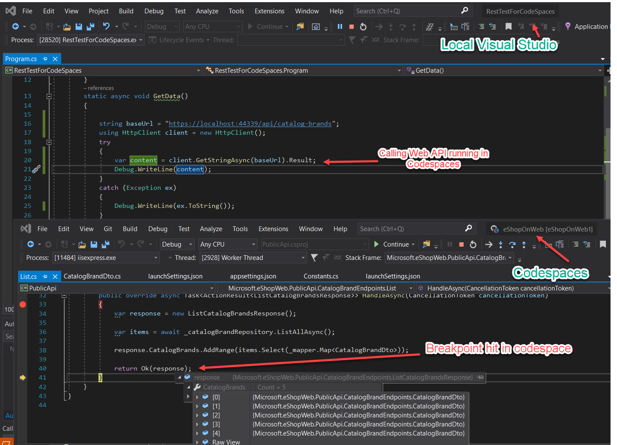Click Save All icon in Codespaces Visual Studio toolbar
Image resolution: width=617 pixels, height=445 pixels.
pyautogui.click(x=106, y=244)
